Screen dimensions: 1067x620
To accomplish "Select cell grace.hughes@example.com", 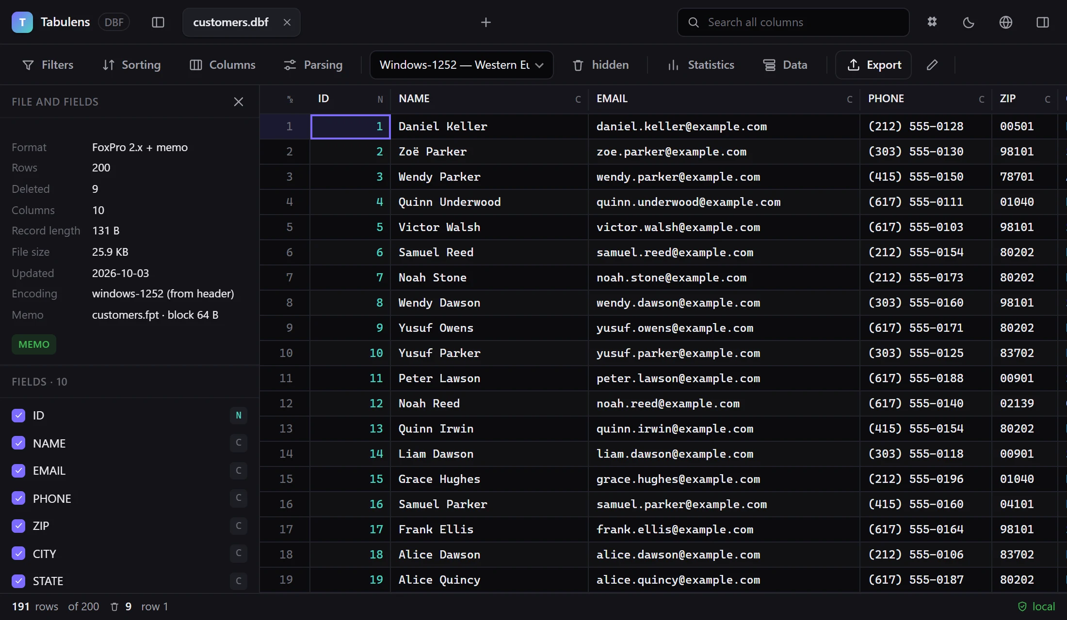I will coord(724,479).
